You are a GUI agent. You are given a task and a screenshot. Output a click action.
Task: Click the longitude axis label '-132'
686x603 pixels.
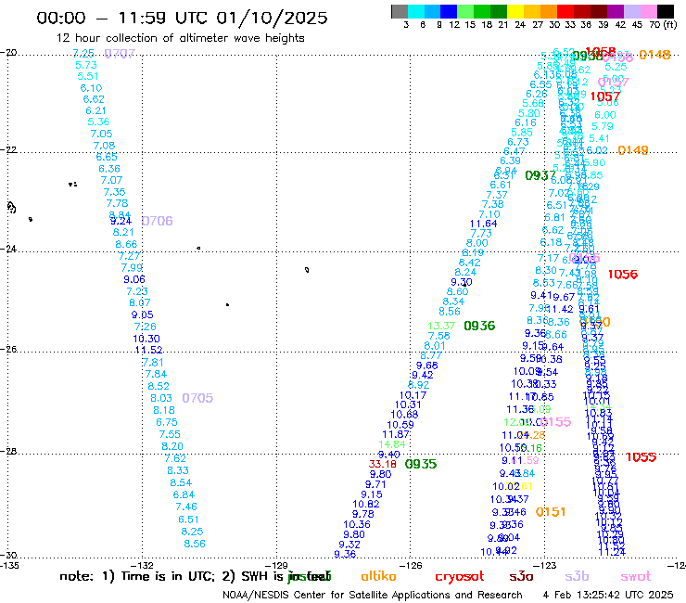142,565
